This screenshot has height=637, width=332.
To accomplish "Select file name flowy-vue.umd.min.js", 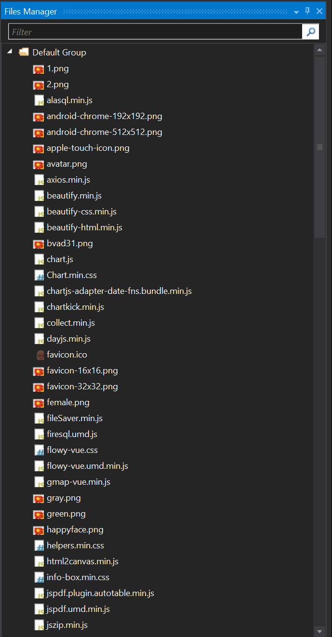I will (x=88, y=466).
